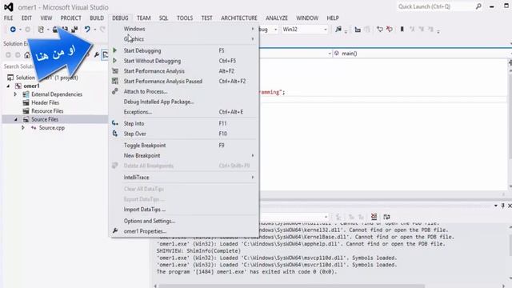
Task: Expand the Source.cpp node
Action: click(x=23, y=128)
